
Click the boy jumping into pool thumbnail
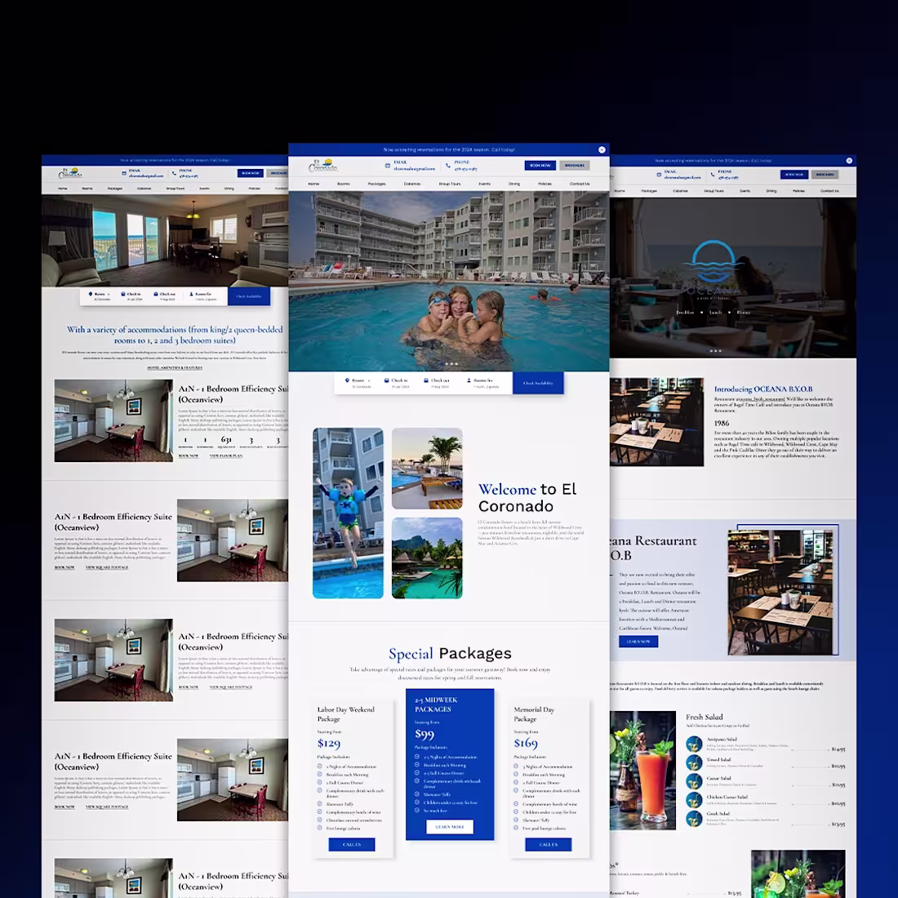pyautogui.click(x=348, y=513)
